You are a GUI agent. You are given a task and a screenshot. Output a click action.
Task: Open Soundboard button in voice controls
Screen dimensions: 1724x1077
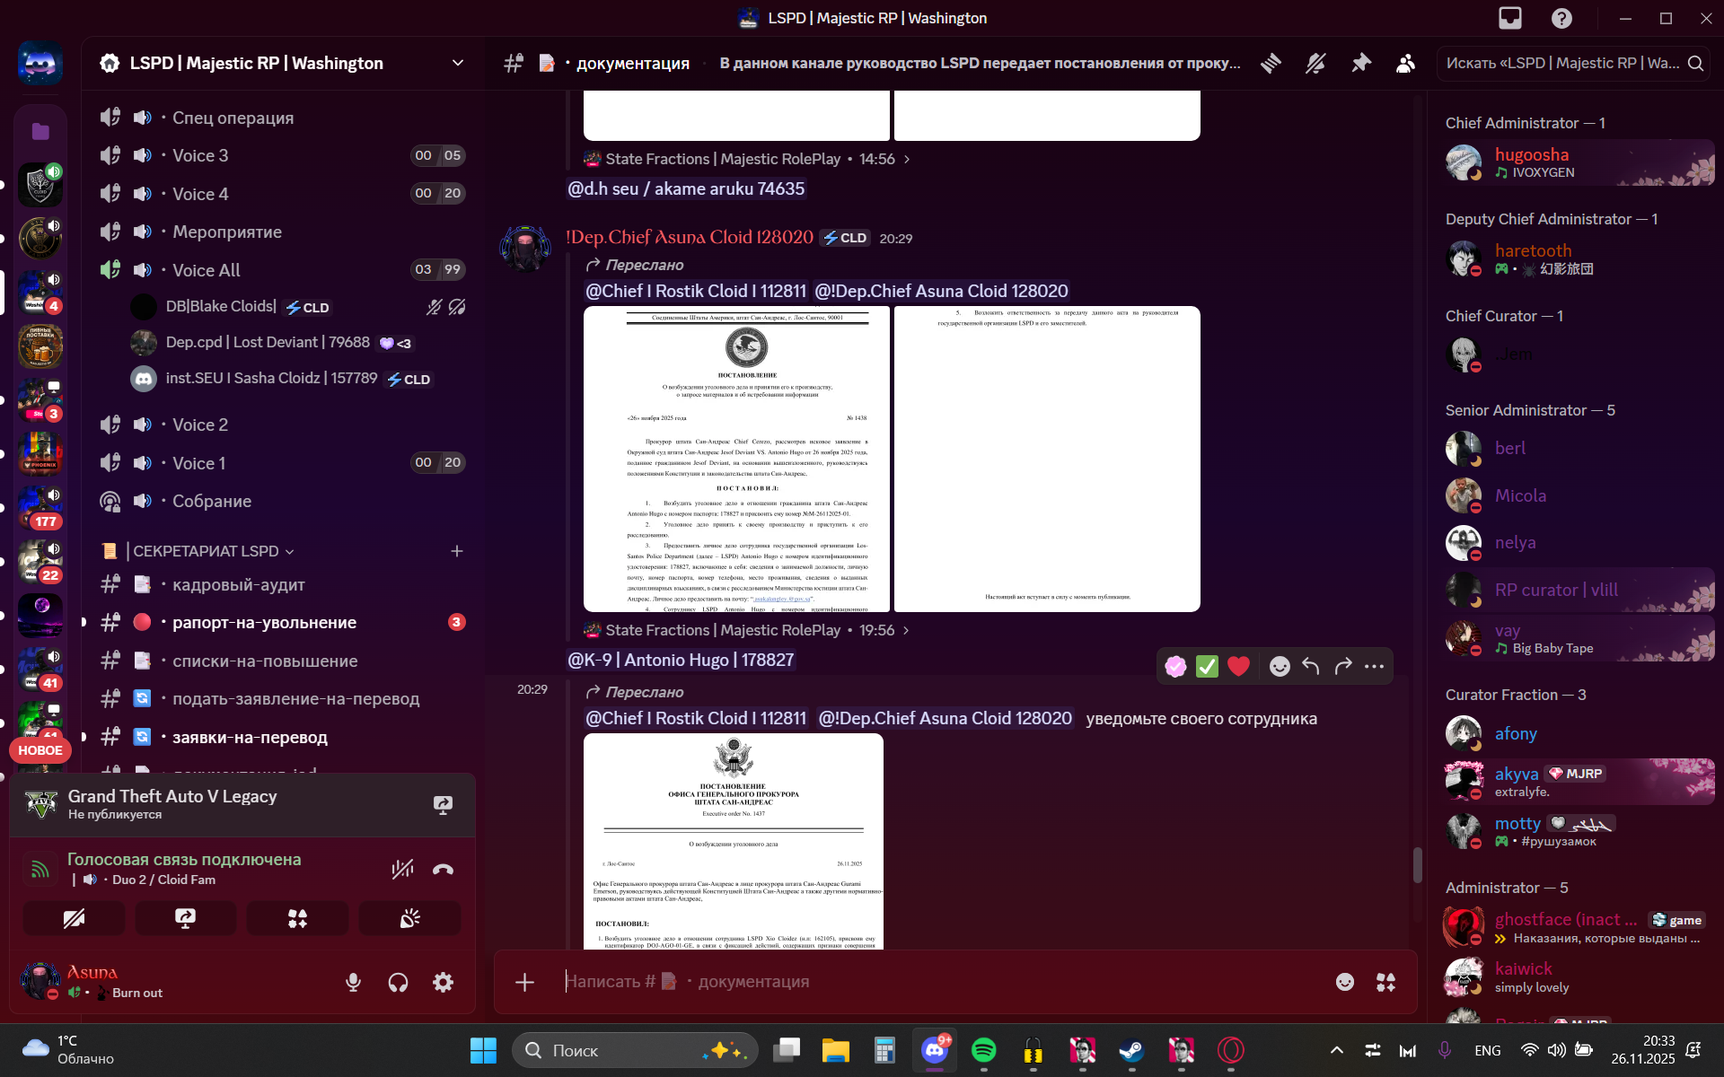[409, 918]
